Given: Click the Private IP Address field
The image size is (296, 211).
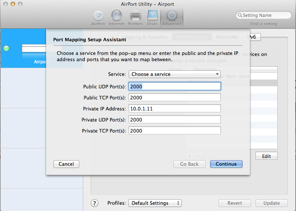Looking at the screenshot, I should click(175, 109).
